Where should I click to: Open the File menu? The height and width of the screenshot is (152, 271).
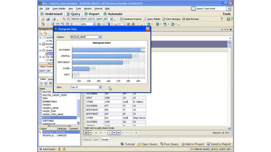41,8
